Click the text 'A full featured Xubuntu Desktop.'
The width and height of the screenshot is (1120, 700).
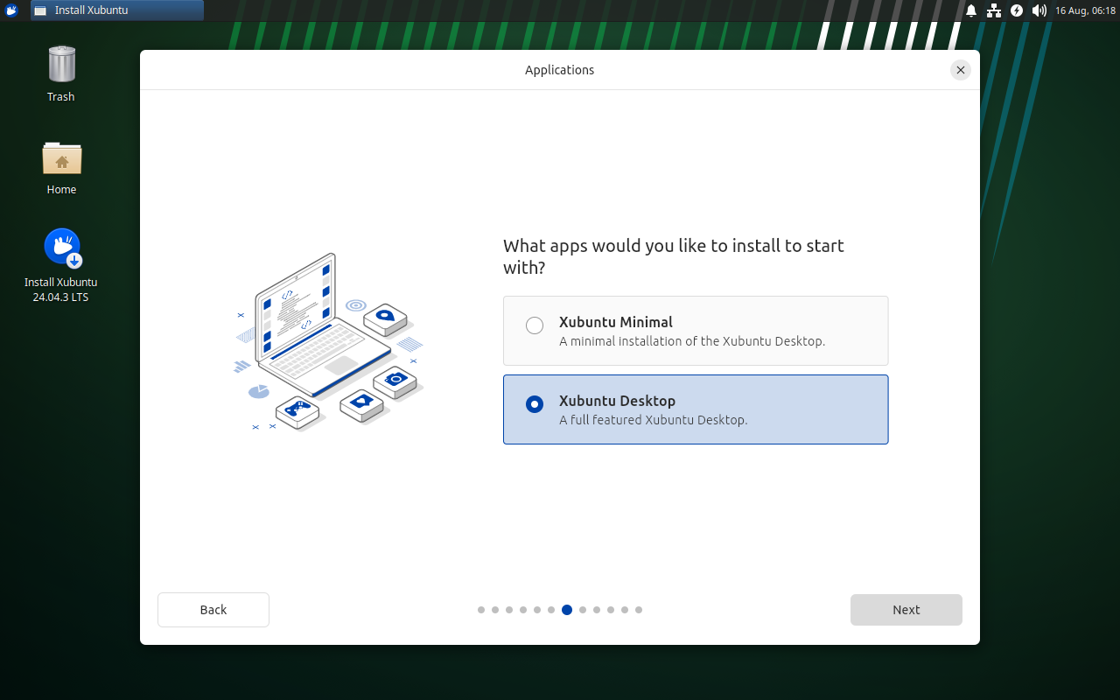click(654, 420)
